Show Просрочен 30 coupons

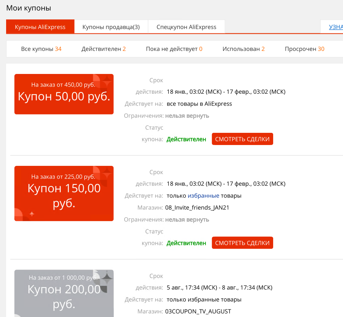coord(304,49)
